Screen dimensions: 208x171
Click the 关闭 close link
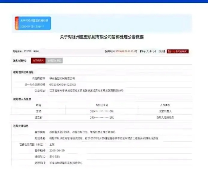tap(162, 51)
